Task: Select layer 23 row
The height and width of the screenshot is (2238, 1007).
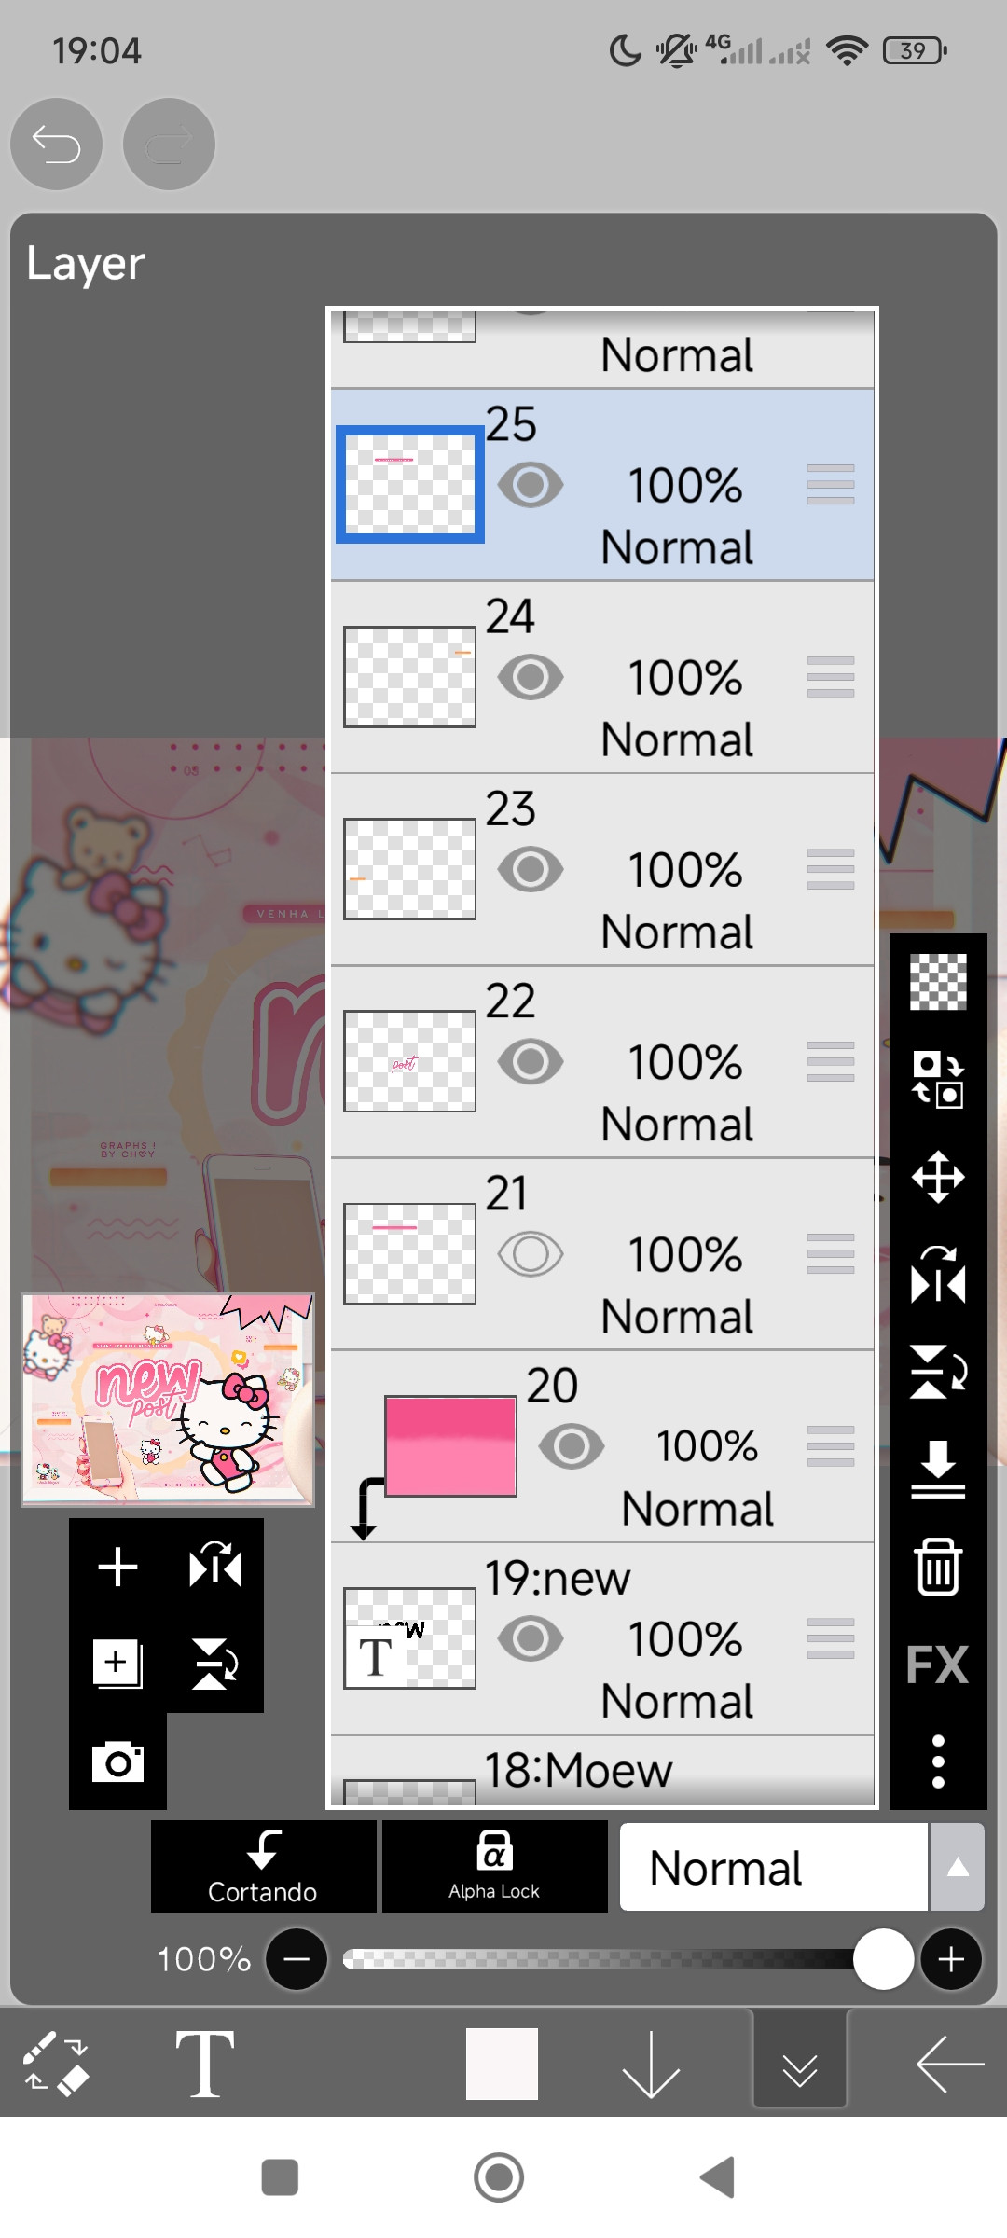Action: 653,869
